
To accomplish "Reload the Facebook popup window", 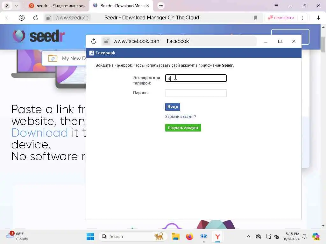I will (94, 41).
